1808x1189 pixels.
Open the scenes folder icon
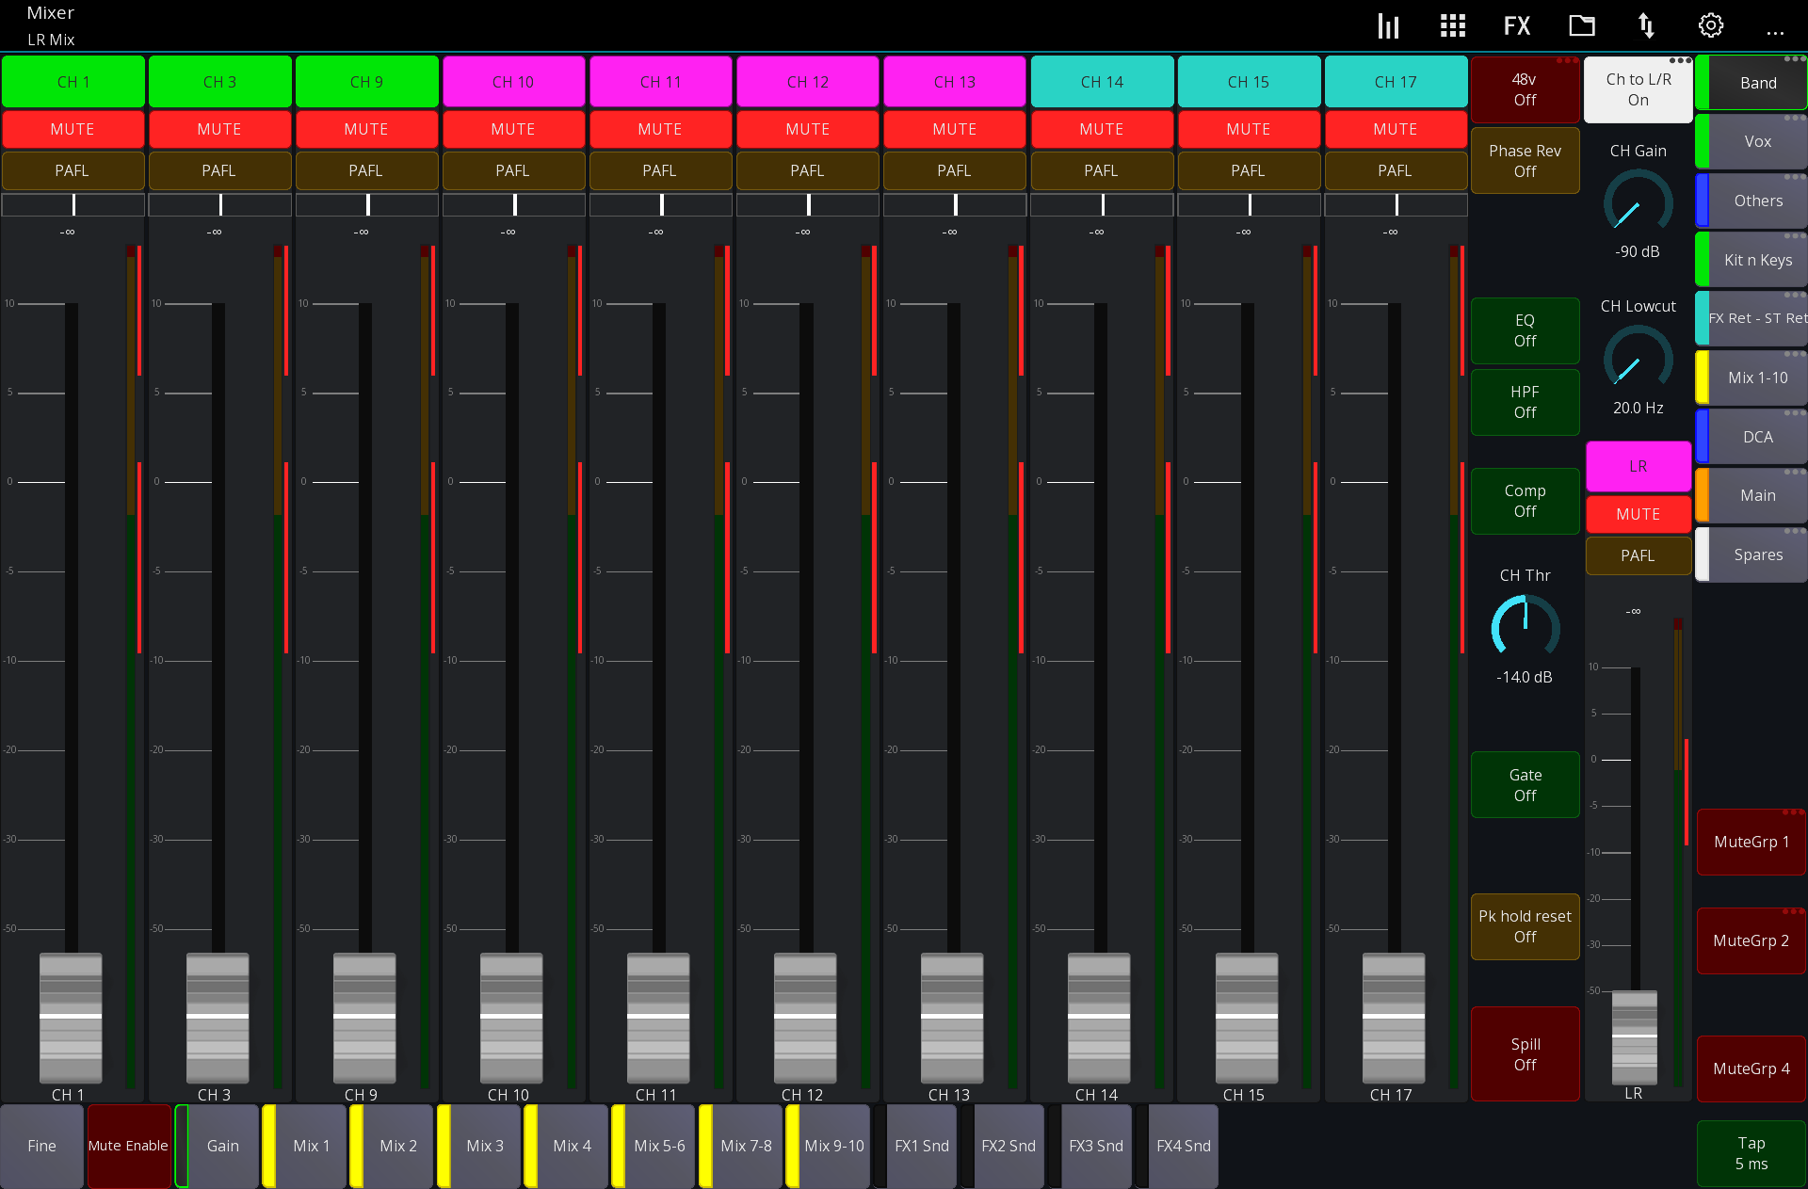point(1581,25)
